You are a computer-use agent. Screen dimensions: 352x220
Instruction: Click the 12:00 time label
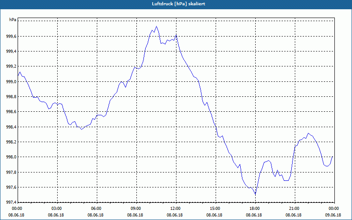tap(176, 209)
